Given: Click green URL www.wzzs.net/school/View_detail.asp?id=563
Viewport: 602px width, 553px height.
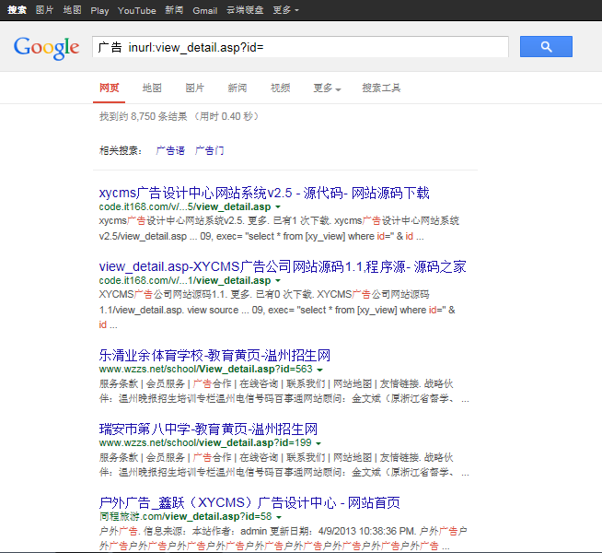Looking at the screenshot, I should click(206, 369).
